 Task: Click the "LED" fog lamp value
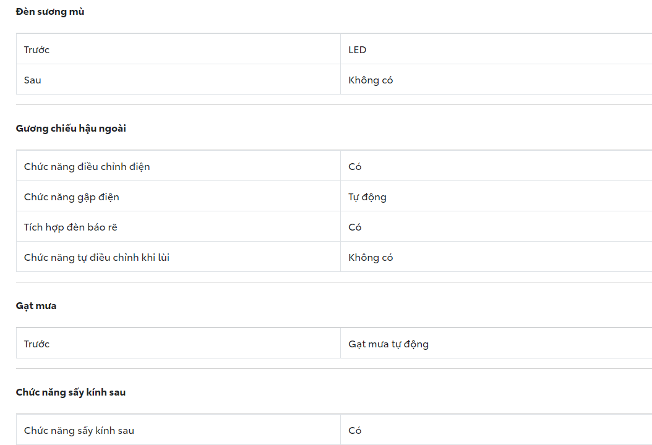point(358,49)
